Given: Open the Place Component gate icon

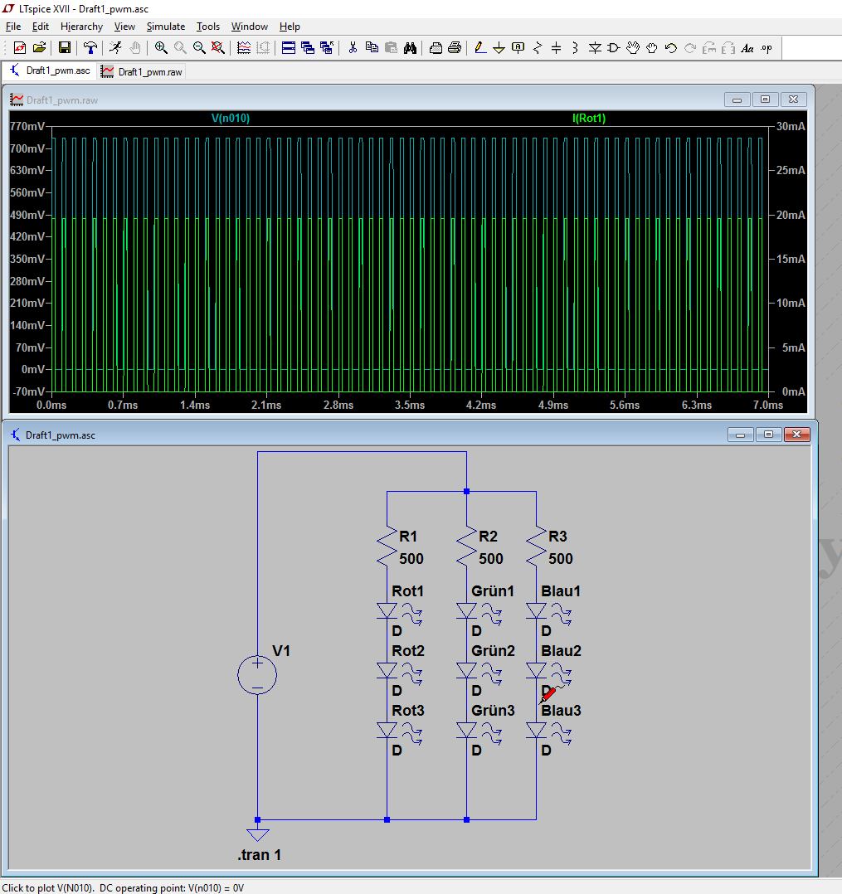Looking at the screenshot, I should point(614,48).
